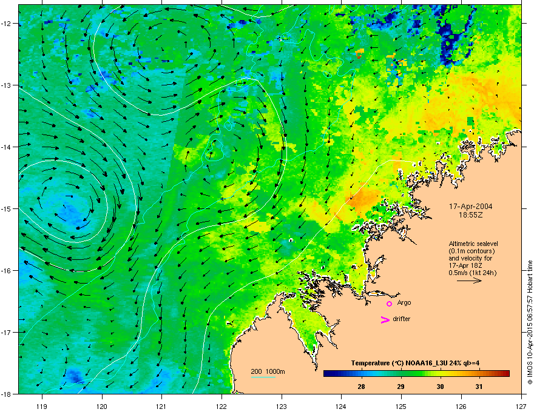Click the '200 1000m' depth contour label
534x412 pixels.
[268, 371]
